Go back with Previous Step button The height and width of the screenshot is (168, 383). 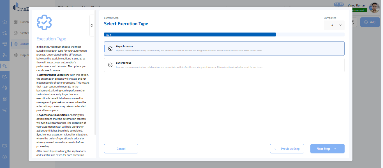pyautogui.click(x=287, y=149)
